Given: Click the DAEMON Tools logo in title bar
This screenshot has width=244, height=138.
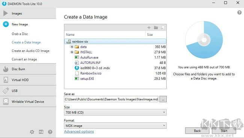Looking at the screenshot, I should [x=4, y=4].
